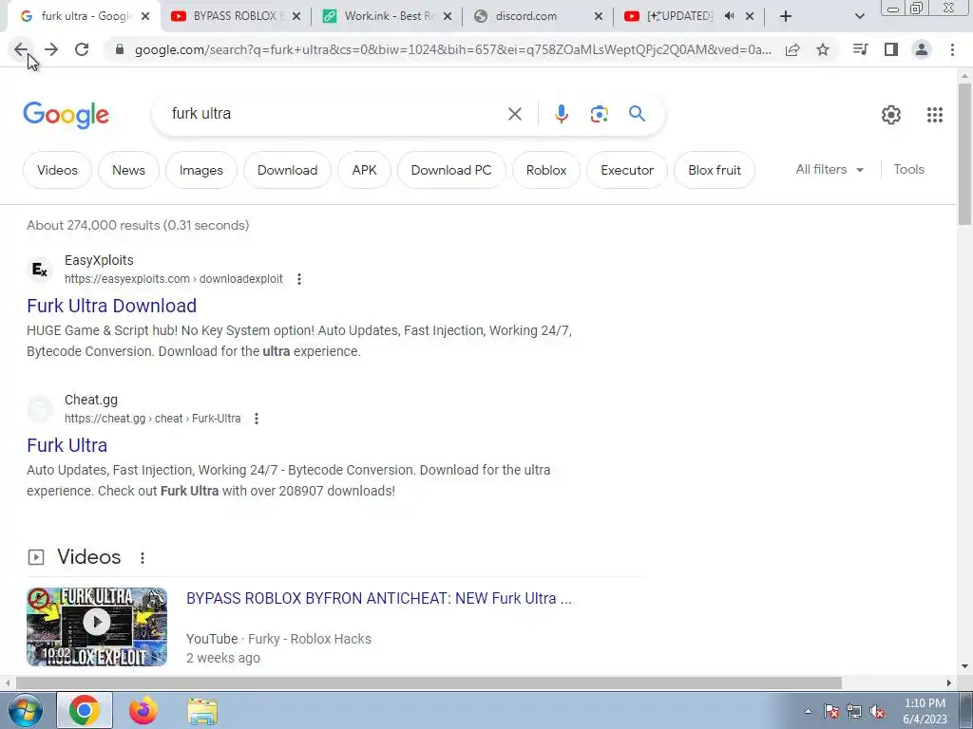Play the Furk Ultra video thumbnail

click(97, 626)
